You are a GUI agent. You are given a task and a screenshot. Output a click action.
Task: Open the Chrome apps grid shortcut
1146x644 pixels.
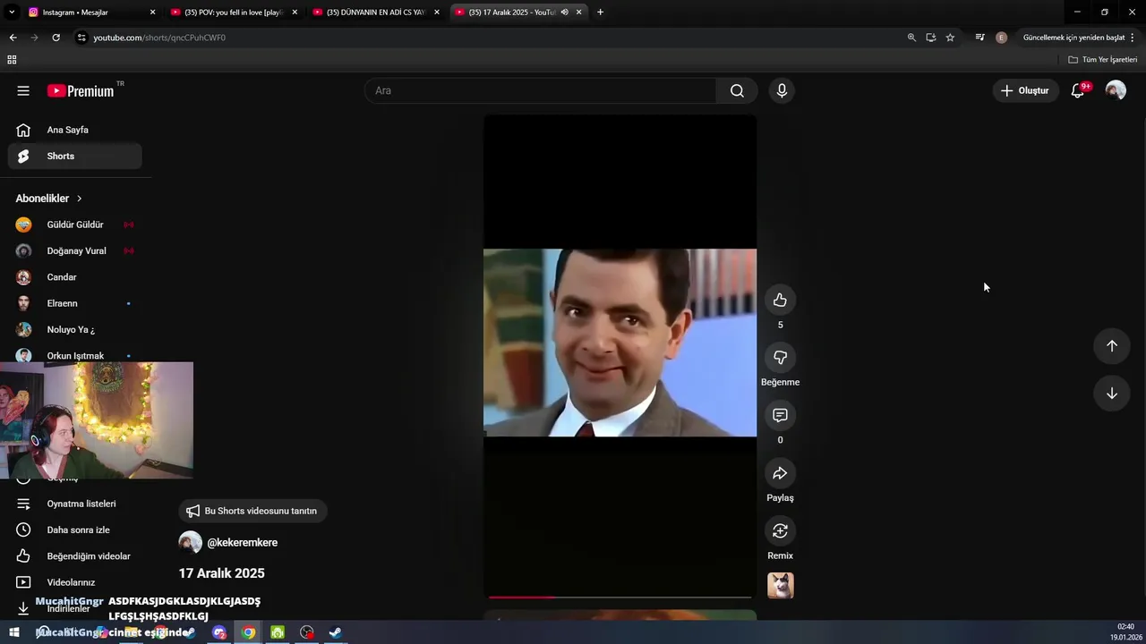[12, 60]
